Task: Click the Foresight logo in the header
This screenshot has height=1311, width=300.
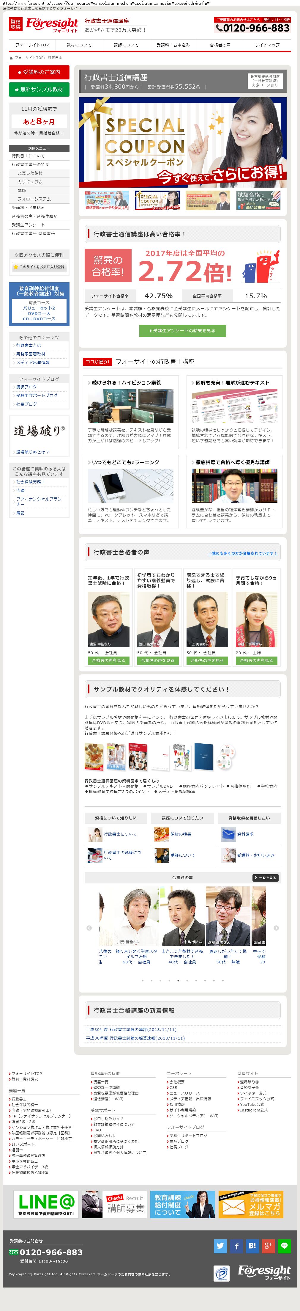Action: coord(44,24)
